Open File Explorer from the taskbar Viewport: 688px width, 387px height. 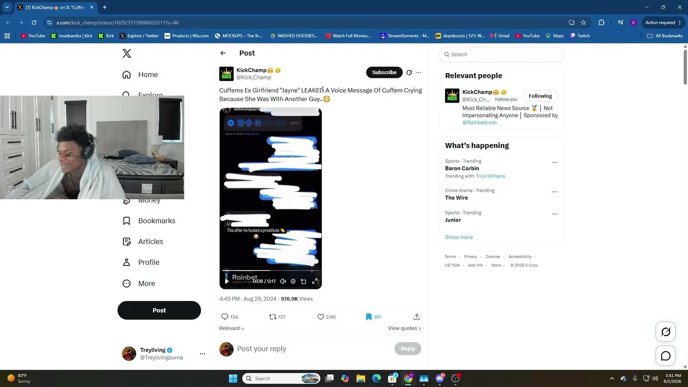(x=361, y=378)
